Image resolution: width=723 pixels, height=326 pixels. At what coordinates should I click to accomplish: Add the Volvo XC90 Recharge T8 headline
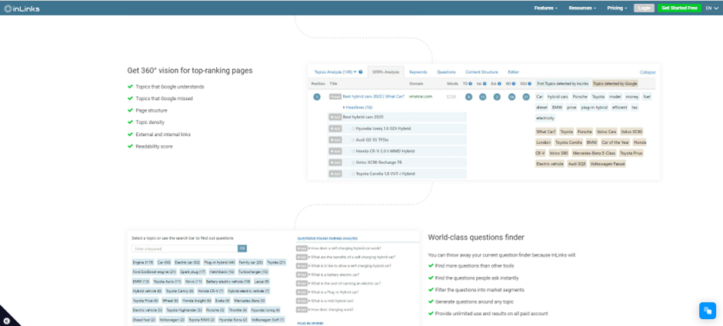tap(335, 162)
